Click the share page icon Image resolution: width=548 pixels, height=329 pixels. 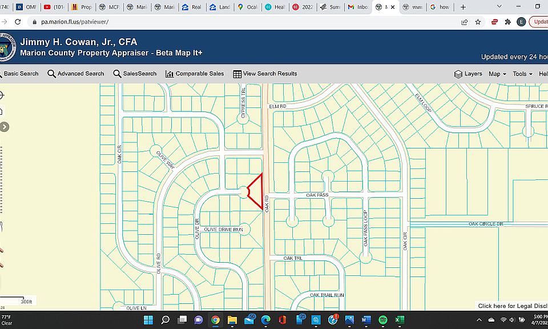click(x=465, y=22)
